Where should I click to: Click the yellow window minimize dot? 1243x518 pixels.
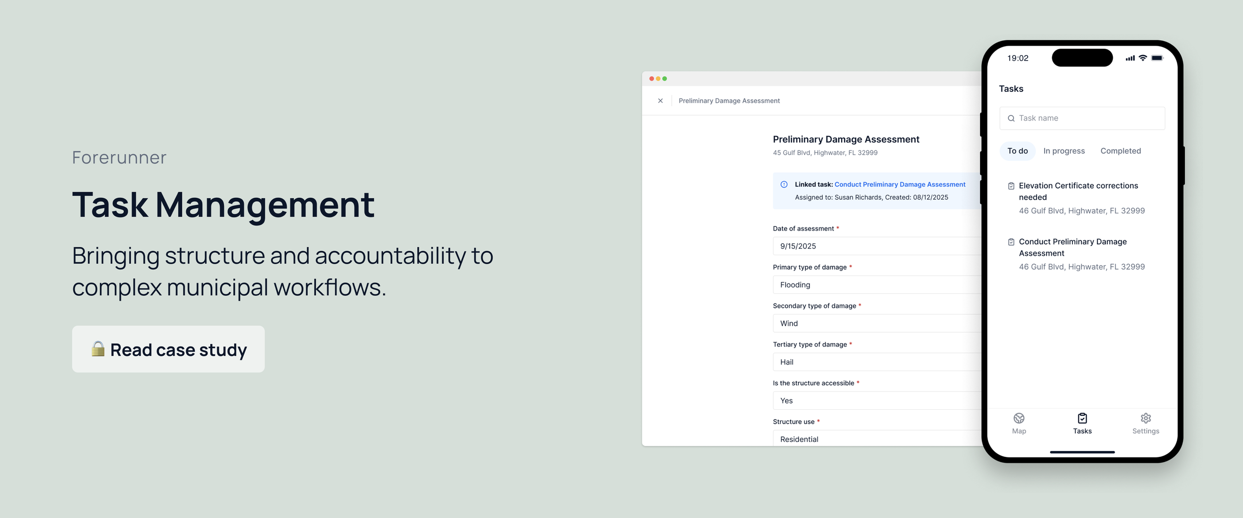coord(658,78)
